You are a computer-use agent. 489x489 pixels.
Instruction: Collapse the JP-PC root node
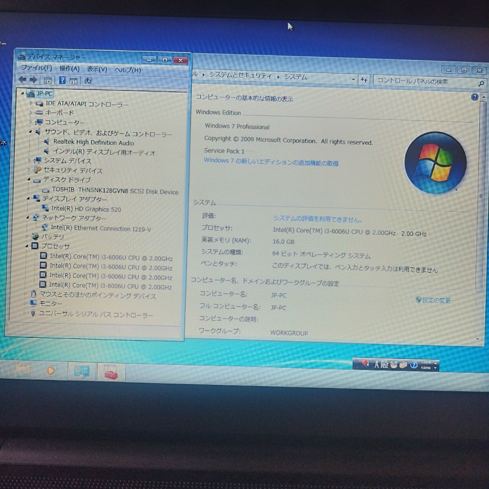[x=23, y=93]
